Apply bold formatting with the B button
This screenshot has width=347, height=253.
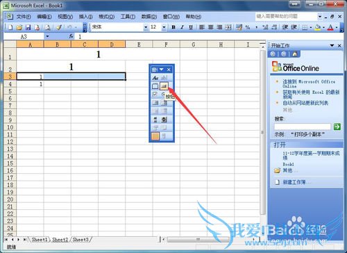pos(173,27)
